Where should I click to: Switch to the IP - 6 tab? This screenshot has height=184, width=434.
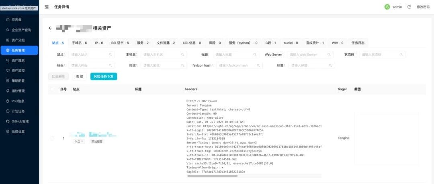tap(99, 43)
